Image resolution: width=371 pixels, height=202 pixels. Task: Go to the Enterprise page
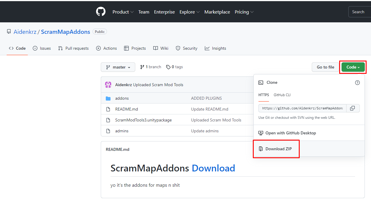pyautogui.click(x=164, y=12)
